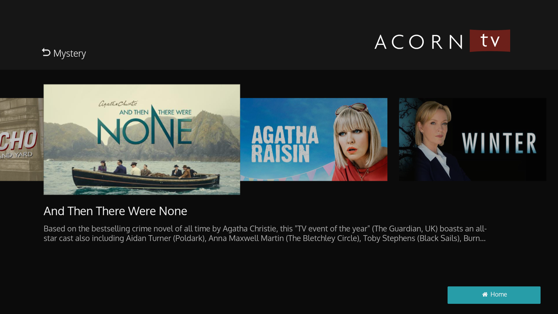Open the Home button
This screenshot has width=558, height=314.
click(x=494, y=295)
